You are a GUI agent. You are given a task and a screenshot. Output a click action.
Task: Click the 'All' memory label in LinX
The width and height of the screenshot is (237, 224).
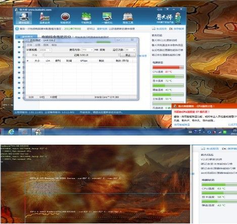[102, 50]
